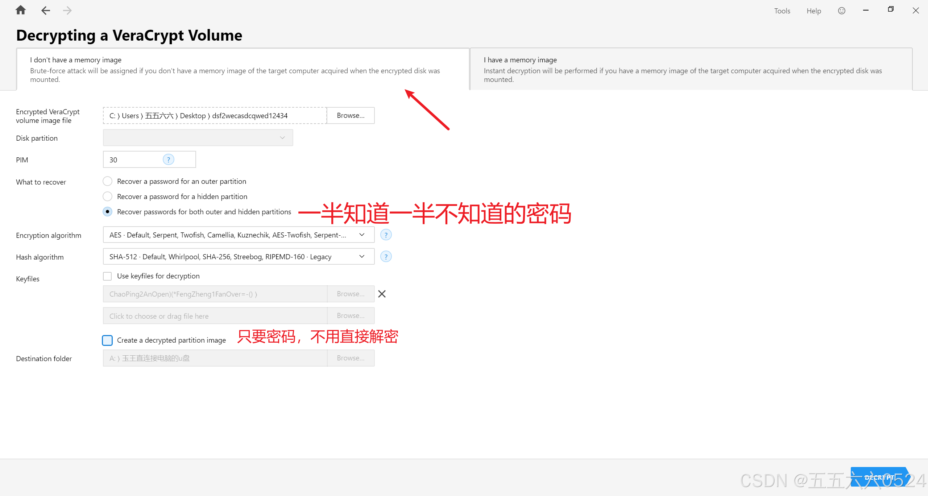This screenshot has width=928, height=496.
Task: Select Recover password for hidden partition
Action: tap(107, 196)
